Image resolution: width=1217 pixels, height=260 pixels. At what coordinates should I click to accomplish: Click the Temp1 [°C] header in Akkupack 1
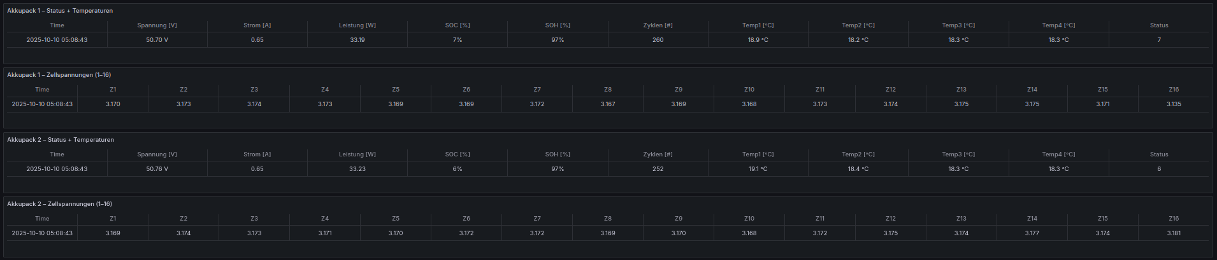click(x=758, y=25)
